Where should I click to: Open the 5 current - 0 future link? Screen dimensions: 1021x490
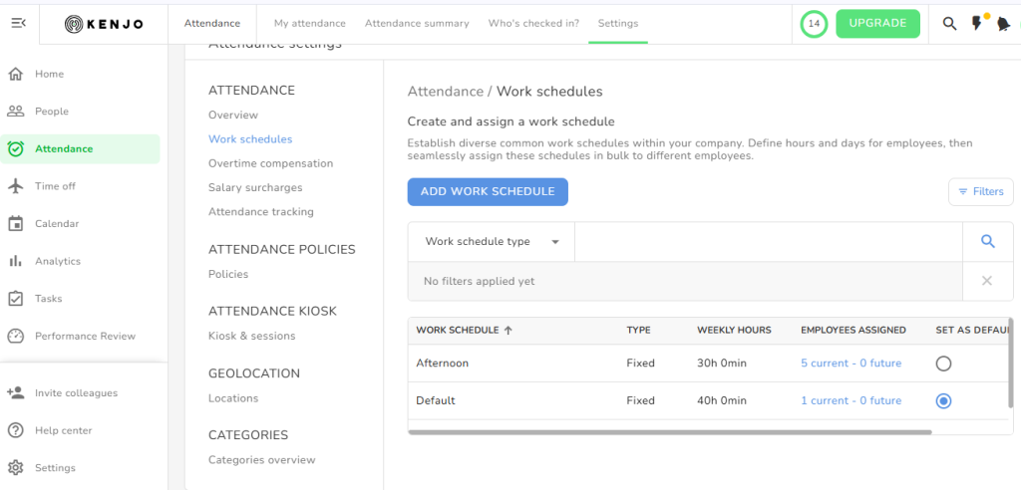851,364
